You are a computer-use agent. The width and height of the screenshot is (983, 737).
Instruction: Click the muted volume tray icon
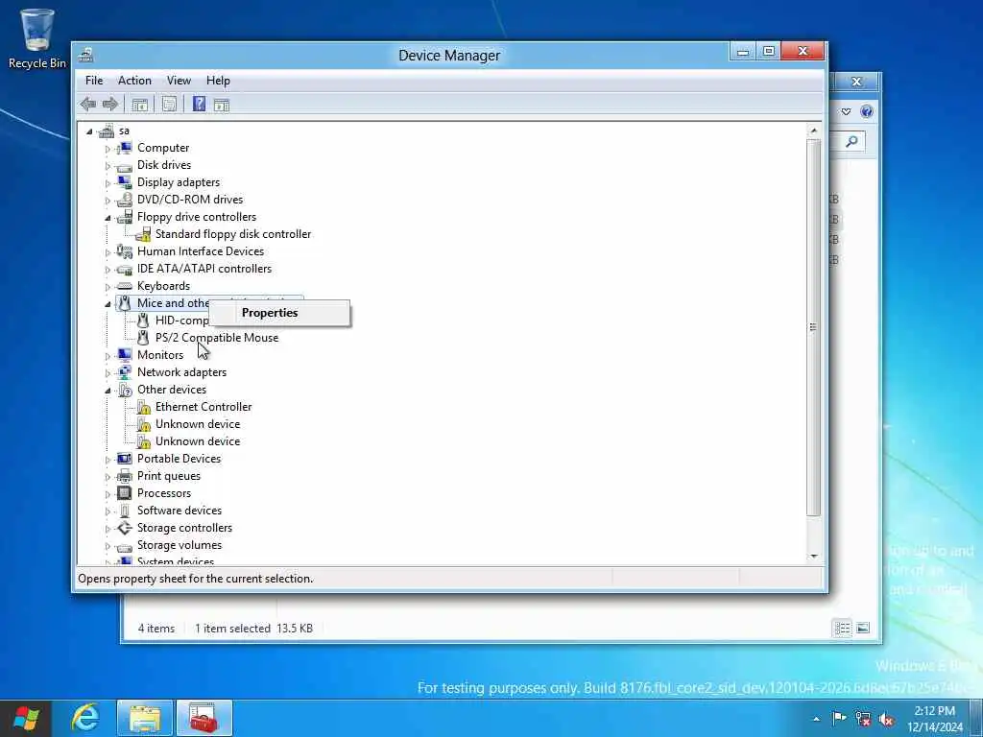pyautogui.click(x=886, y=719)
